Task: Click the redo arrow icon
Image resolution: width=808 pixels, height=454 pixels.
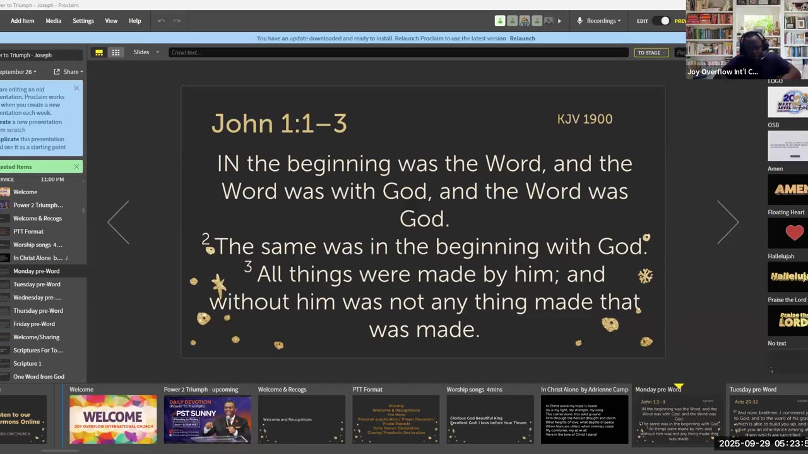Action: click(177, 21)
